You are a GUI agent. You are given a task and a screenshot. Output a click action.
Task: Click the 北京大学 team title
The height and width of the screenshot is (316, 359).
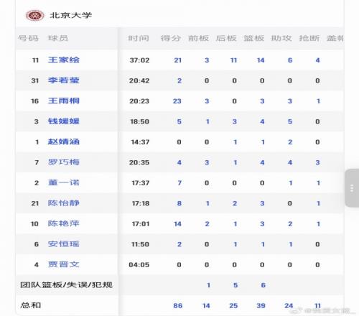(70, 15)
